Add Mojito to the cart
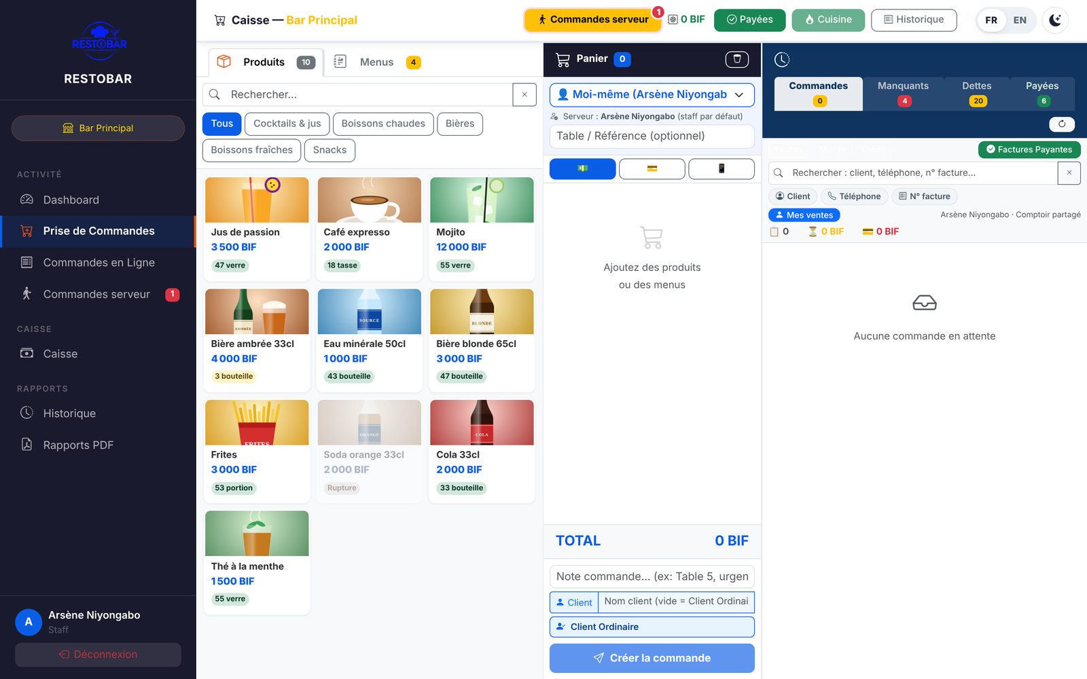Viewport: 1087px width, 679px height. (482, 228)
